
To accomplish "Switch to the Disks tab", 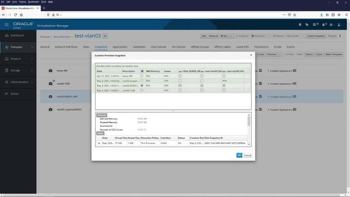I will (86, 47).
